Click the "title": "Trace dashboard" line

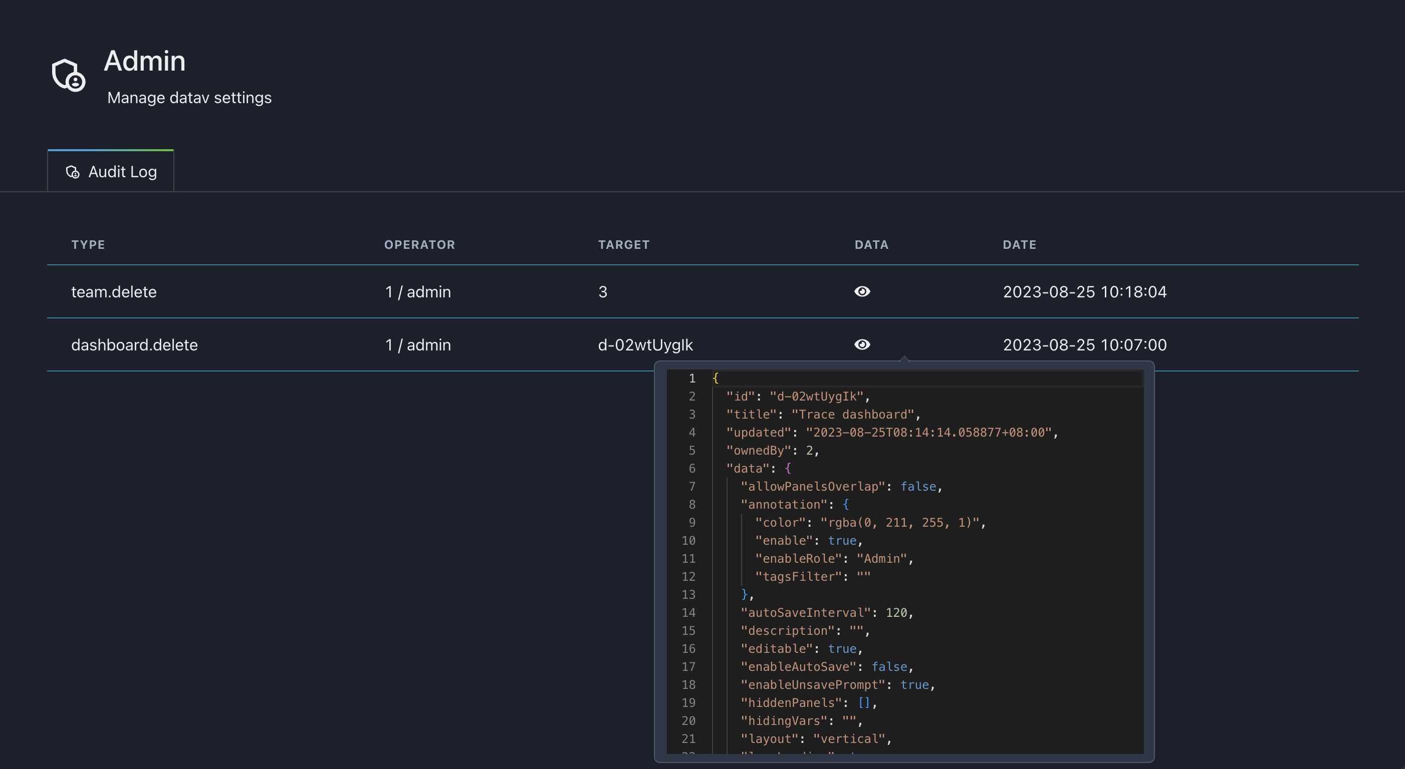823,414
